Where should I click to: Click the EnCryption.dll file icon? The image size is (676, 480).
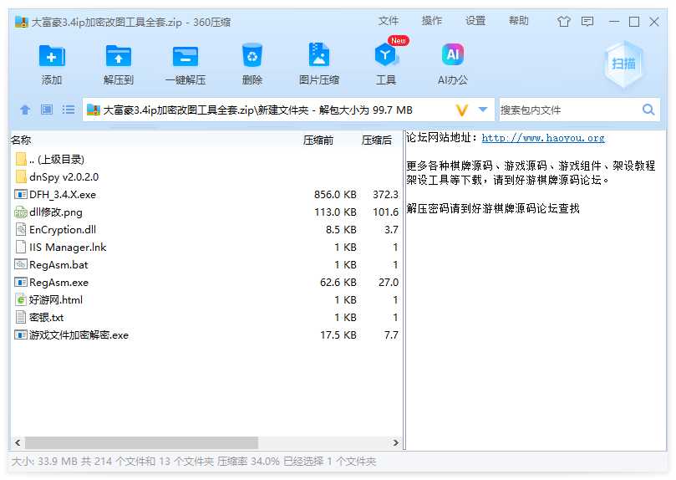point(21,229)
